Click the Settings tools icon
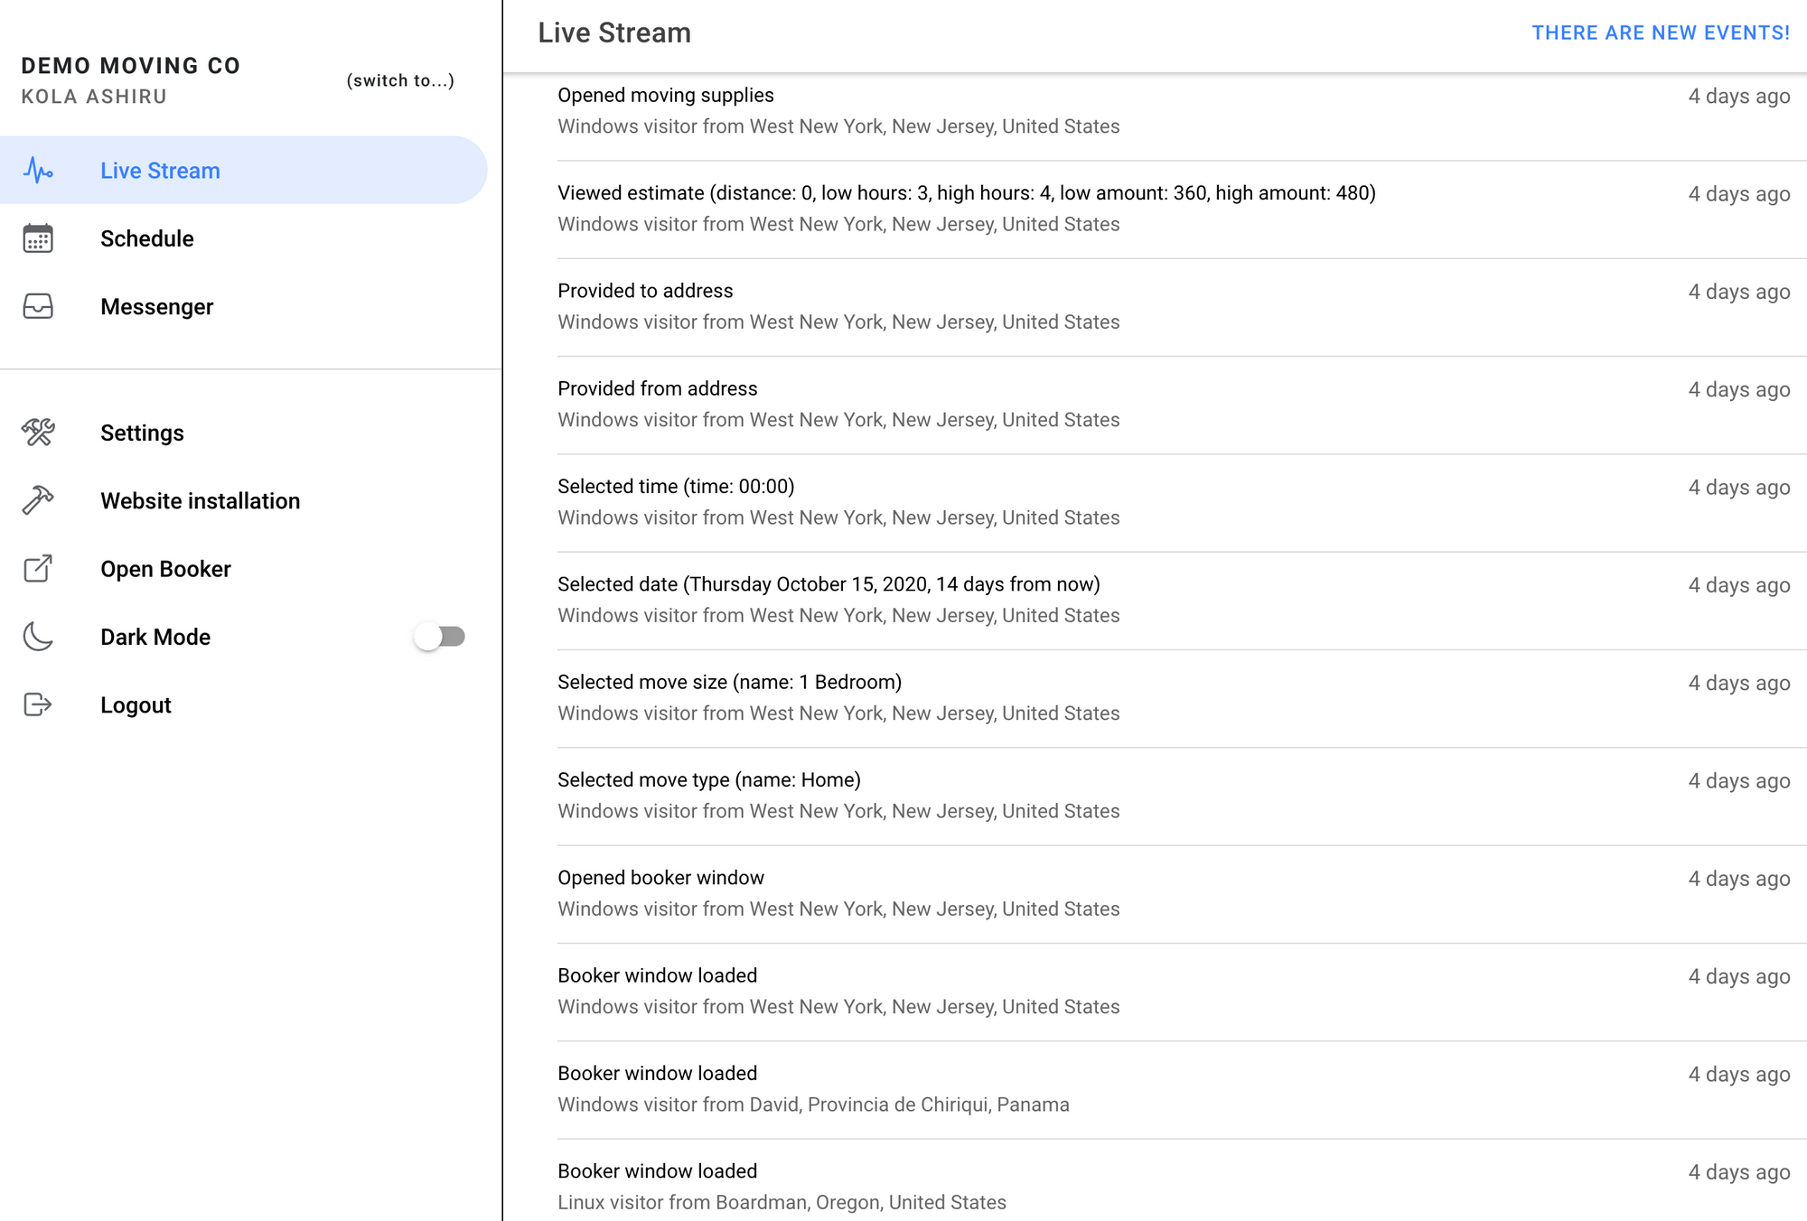 point(38,433)
